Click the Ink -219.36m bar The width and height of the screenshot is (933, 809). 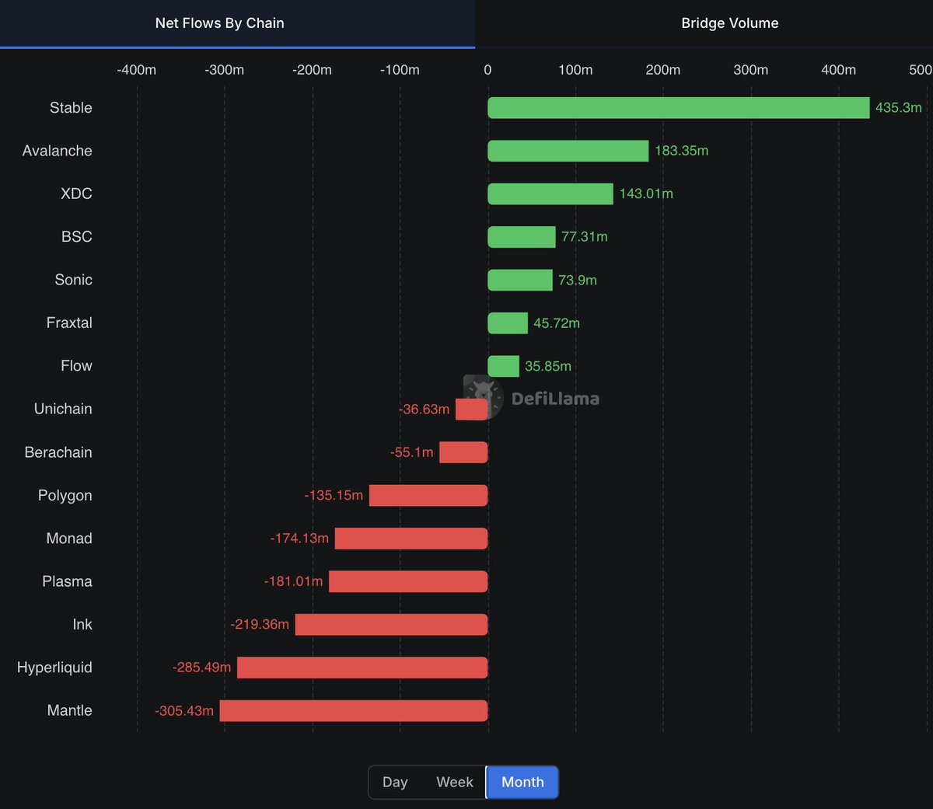392,625
